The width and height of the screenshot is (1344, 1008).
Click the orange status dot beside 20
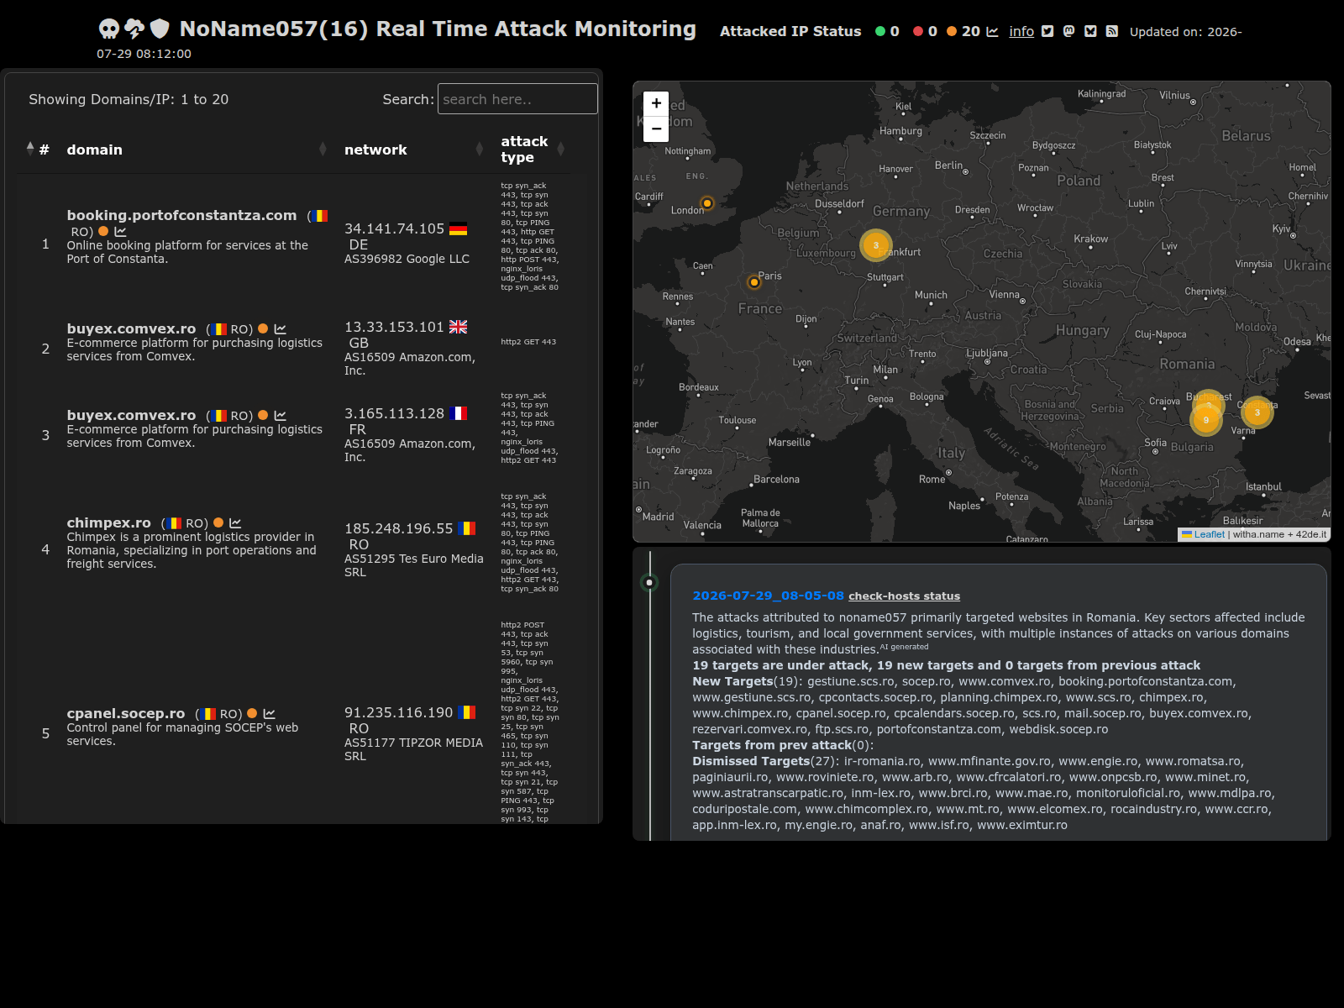pos(952,32)
